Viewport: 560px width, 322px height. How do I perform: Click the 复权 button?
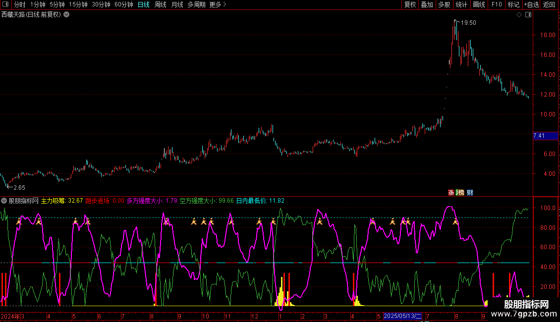coord(410,5)
